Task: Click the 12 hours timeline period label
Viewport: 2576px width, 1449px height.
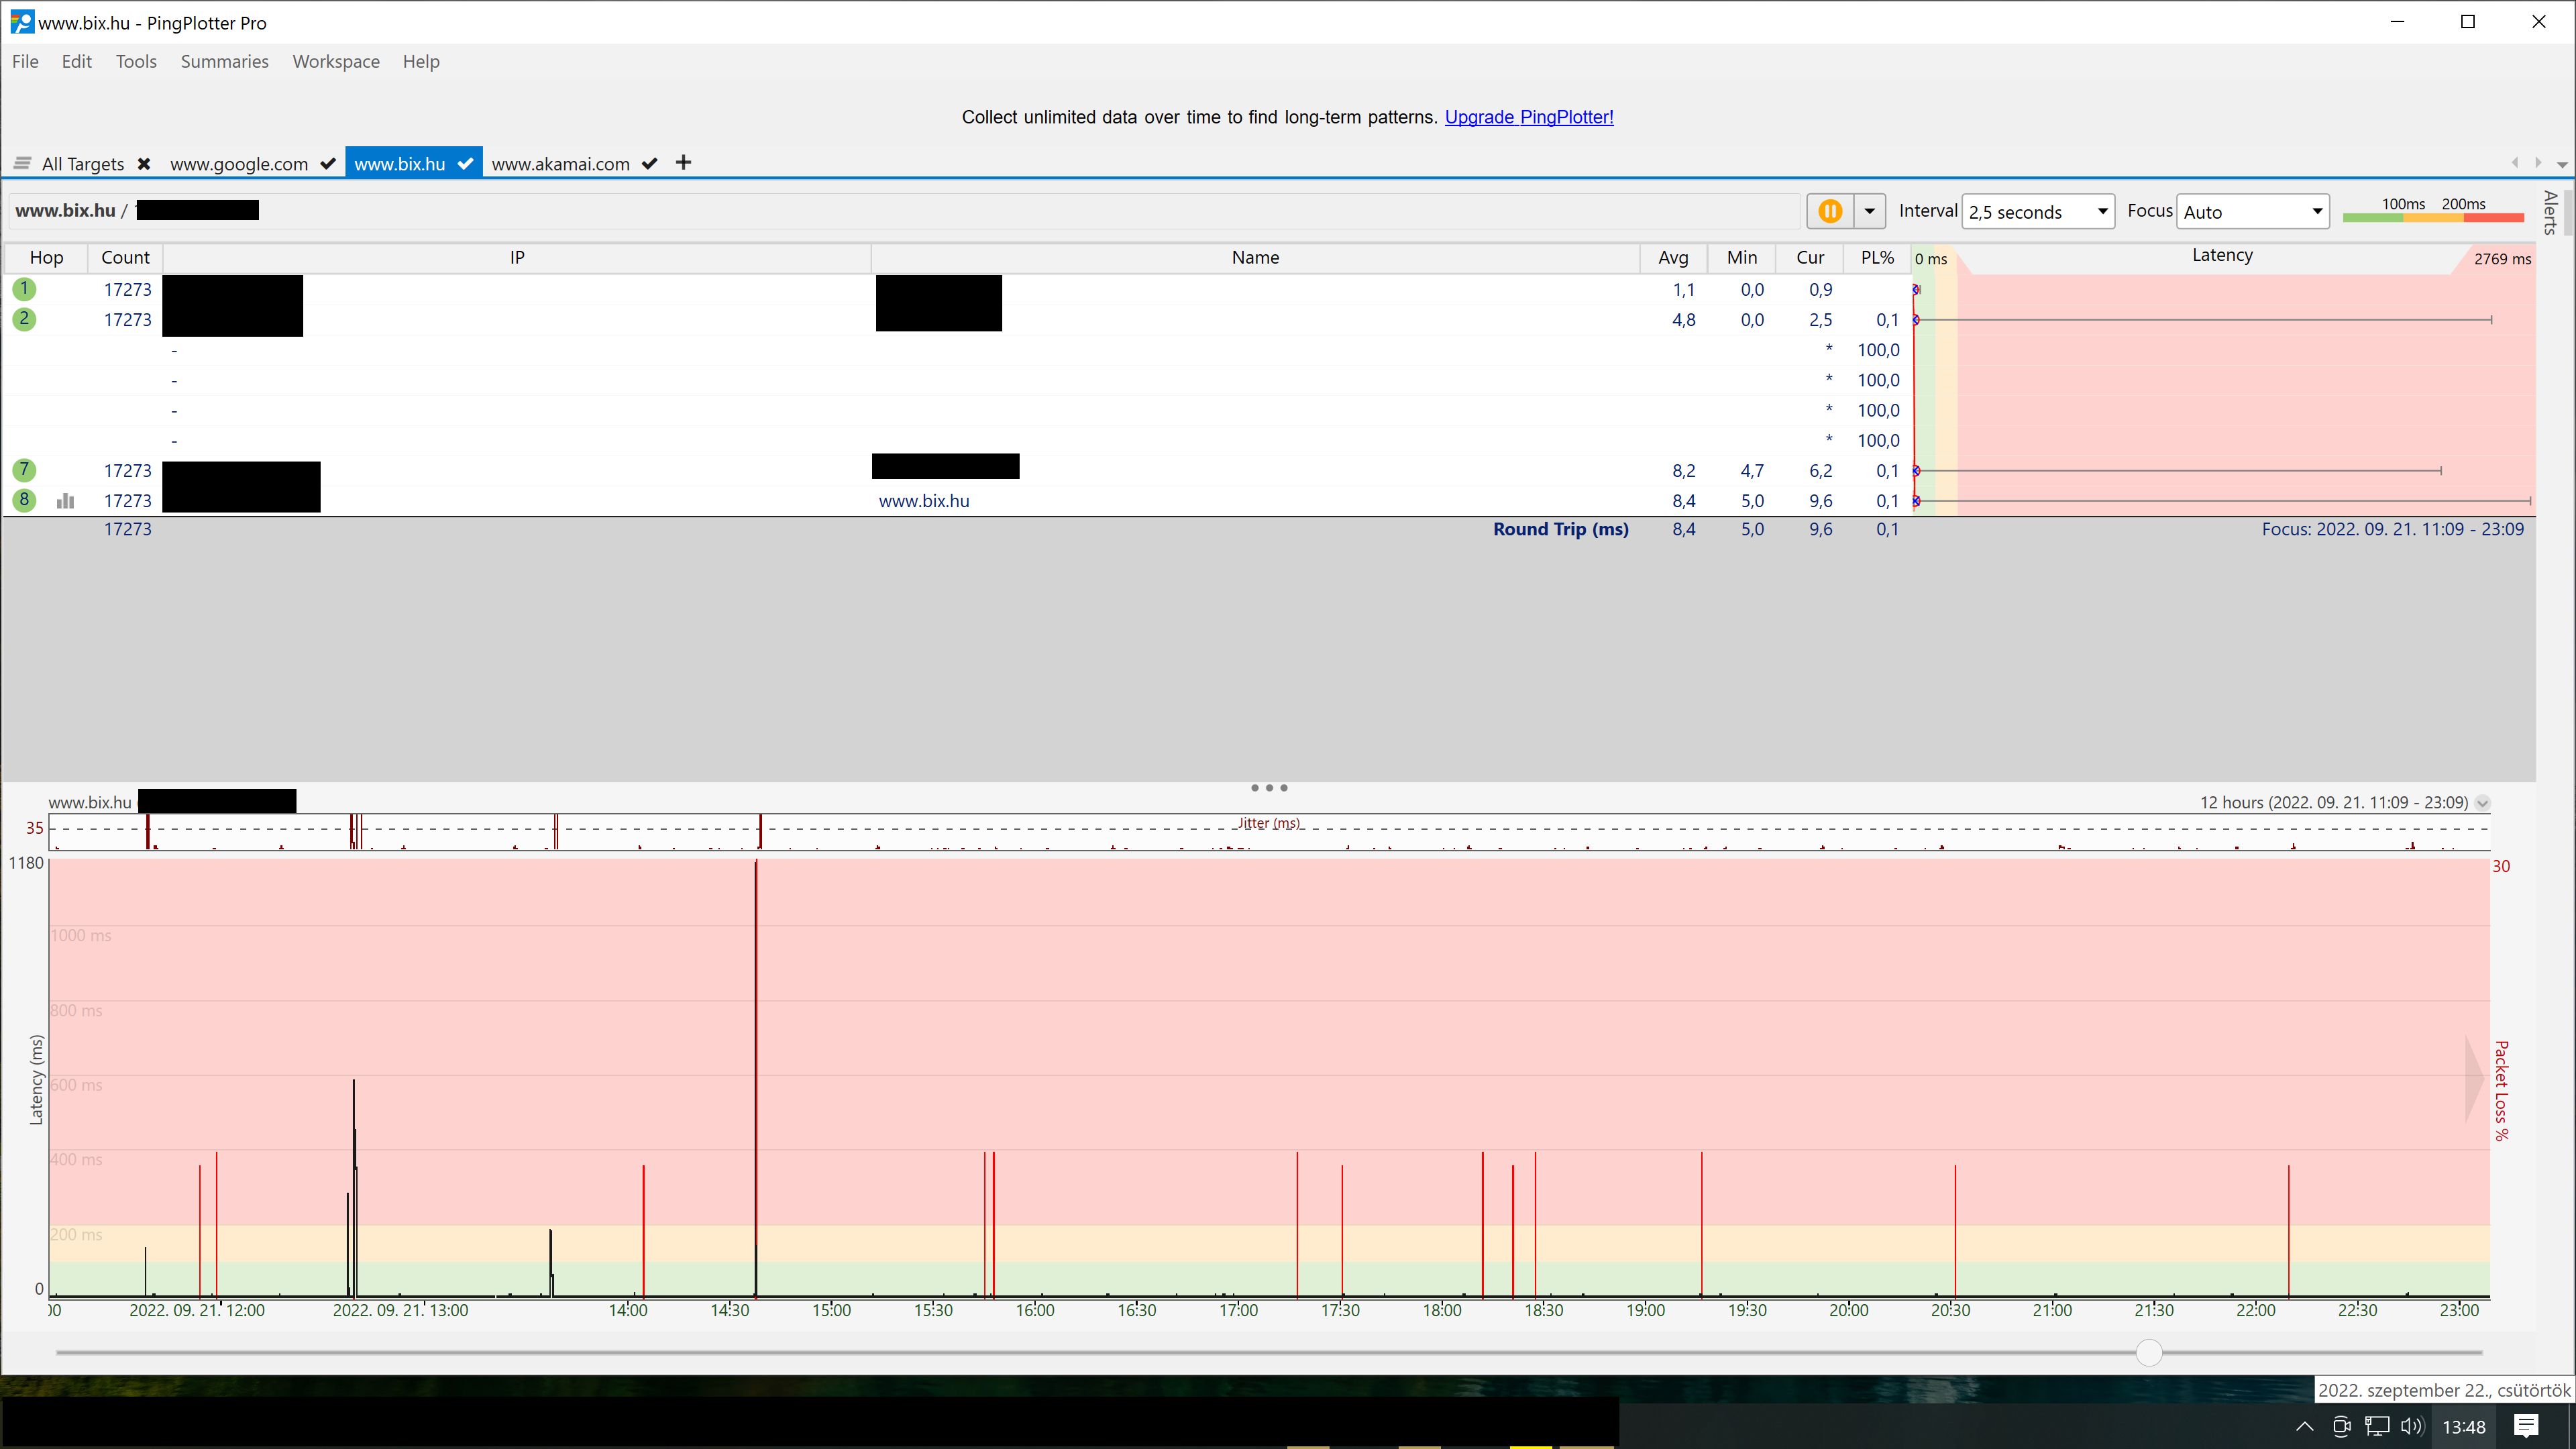Action: point(2333,802)
